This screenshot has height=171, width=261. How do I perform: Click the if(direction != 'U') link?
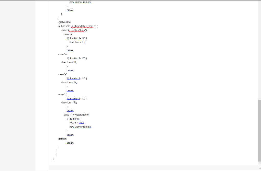(x=73, y=78)
